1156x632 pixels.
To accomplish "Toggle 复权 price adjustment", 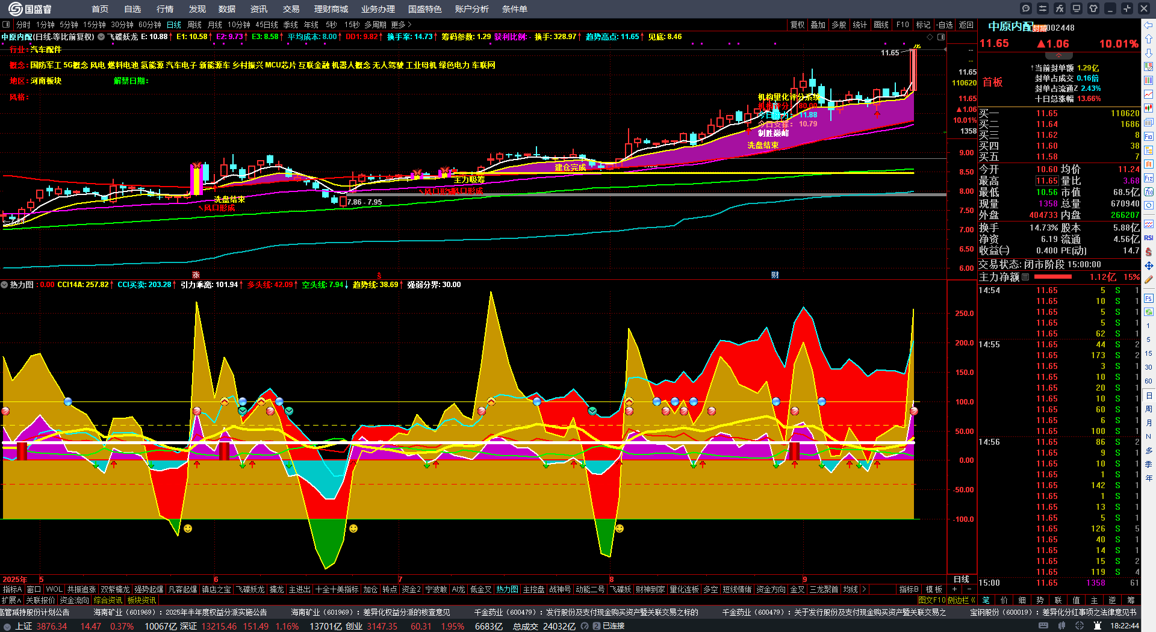I will coord(798,25).
